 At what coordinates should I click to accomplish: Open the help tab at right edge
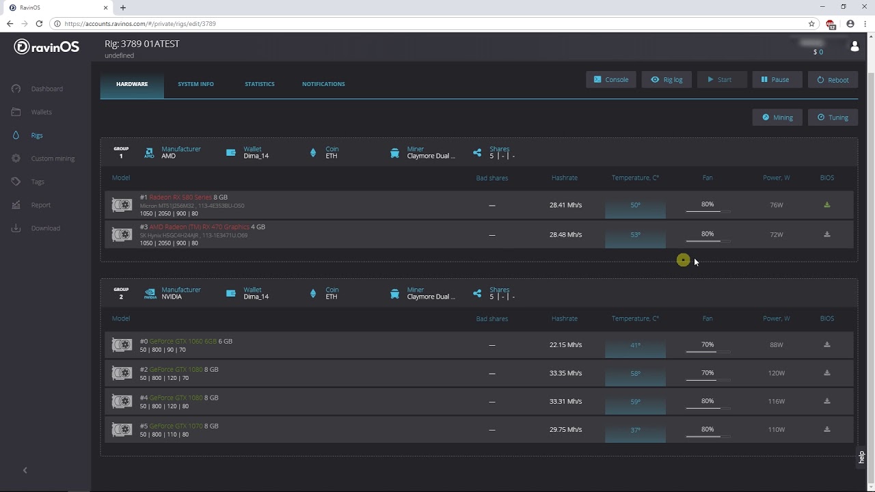(x=861, y=456)
